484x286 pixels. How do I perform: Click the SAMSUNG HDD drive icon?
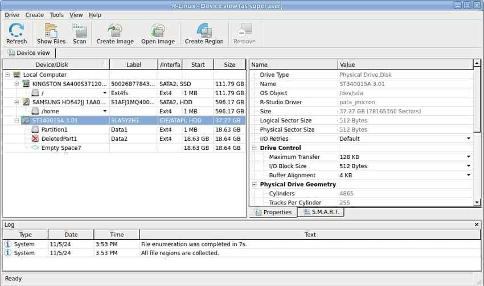point(26,102)
